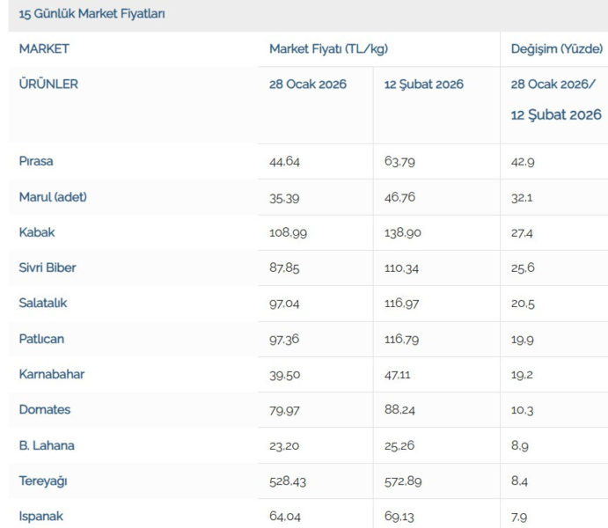Click the Değişim (Yüzde) column header
Viewport: 608px width, 528px height.
coord(556,49)
